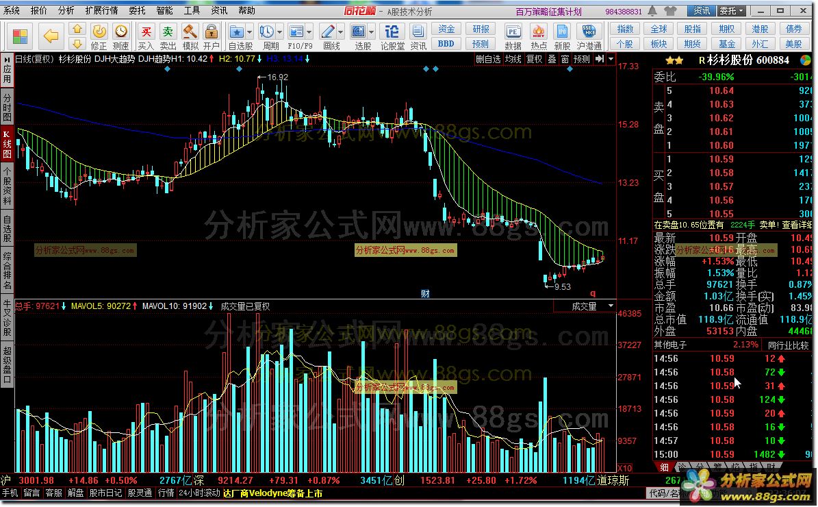Go back with yellow left arrow
This screenshot has height=507, width=818.
point(51,36)
